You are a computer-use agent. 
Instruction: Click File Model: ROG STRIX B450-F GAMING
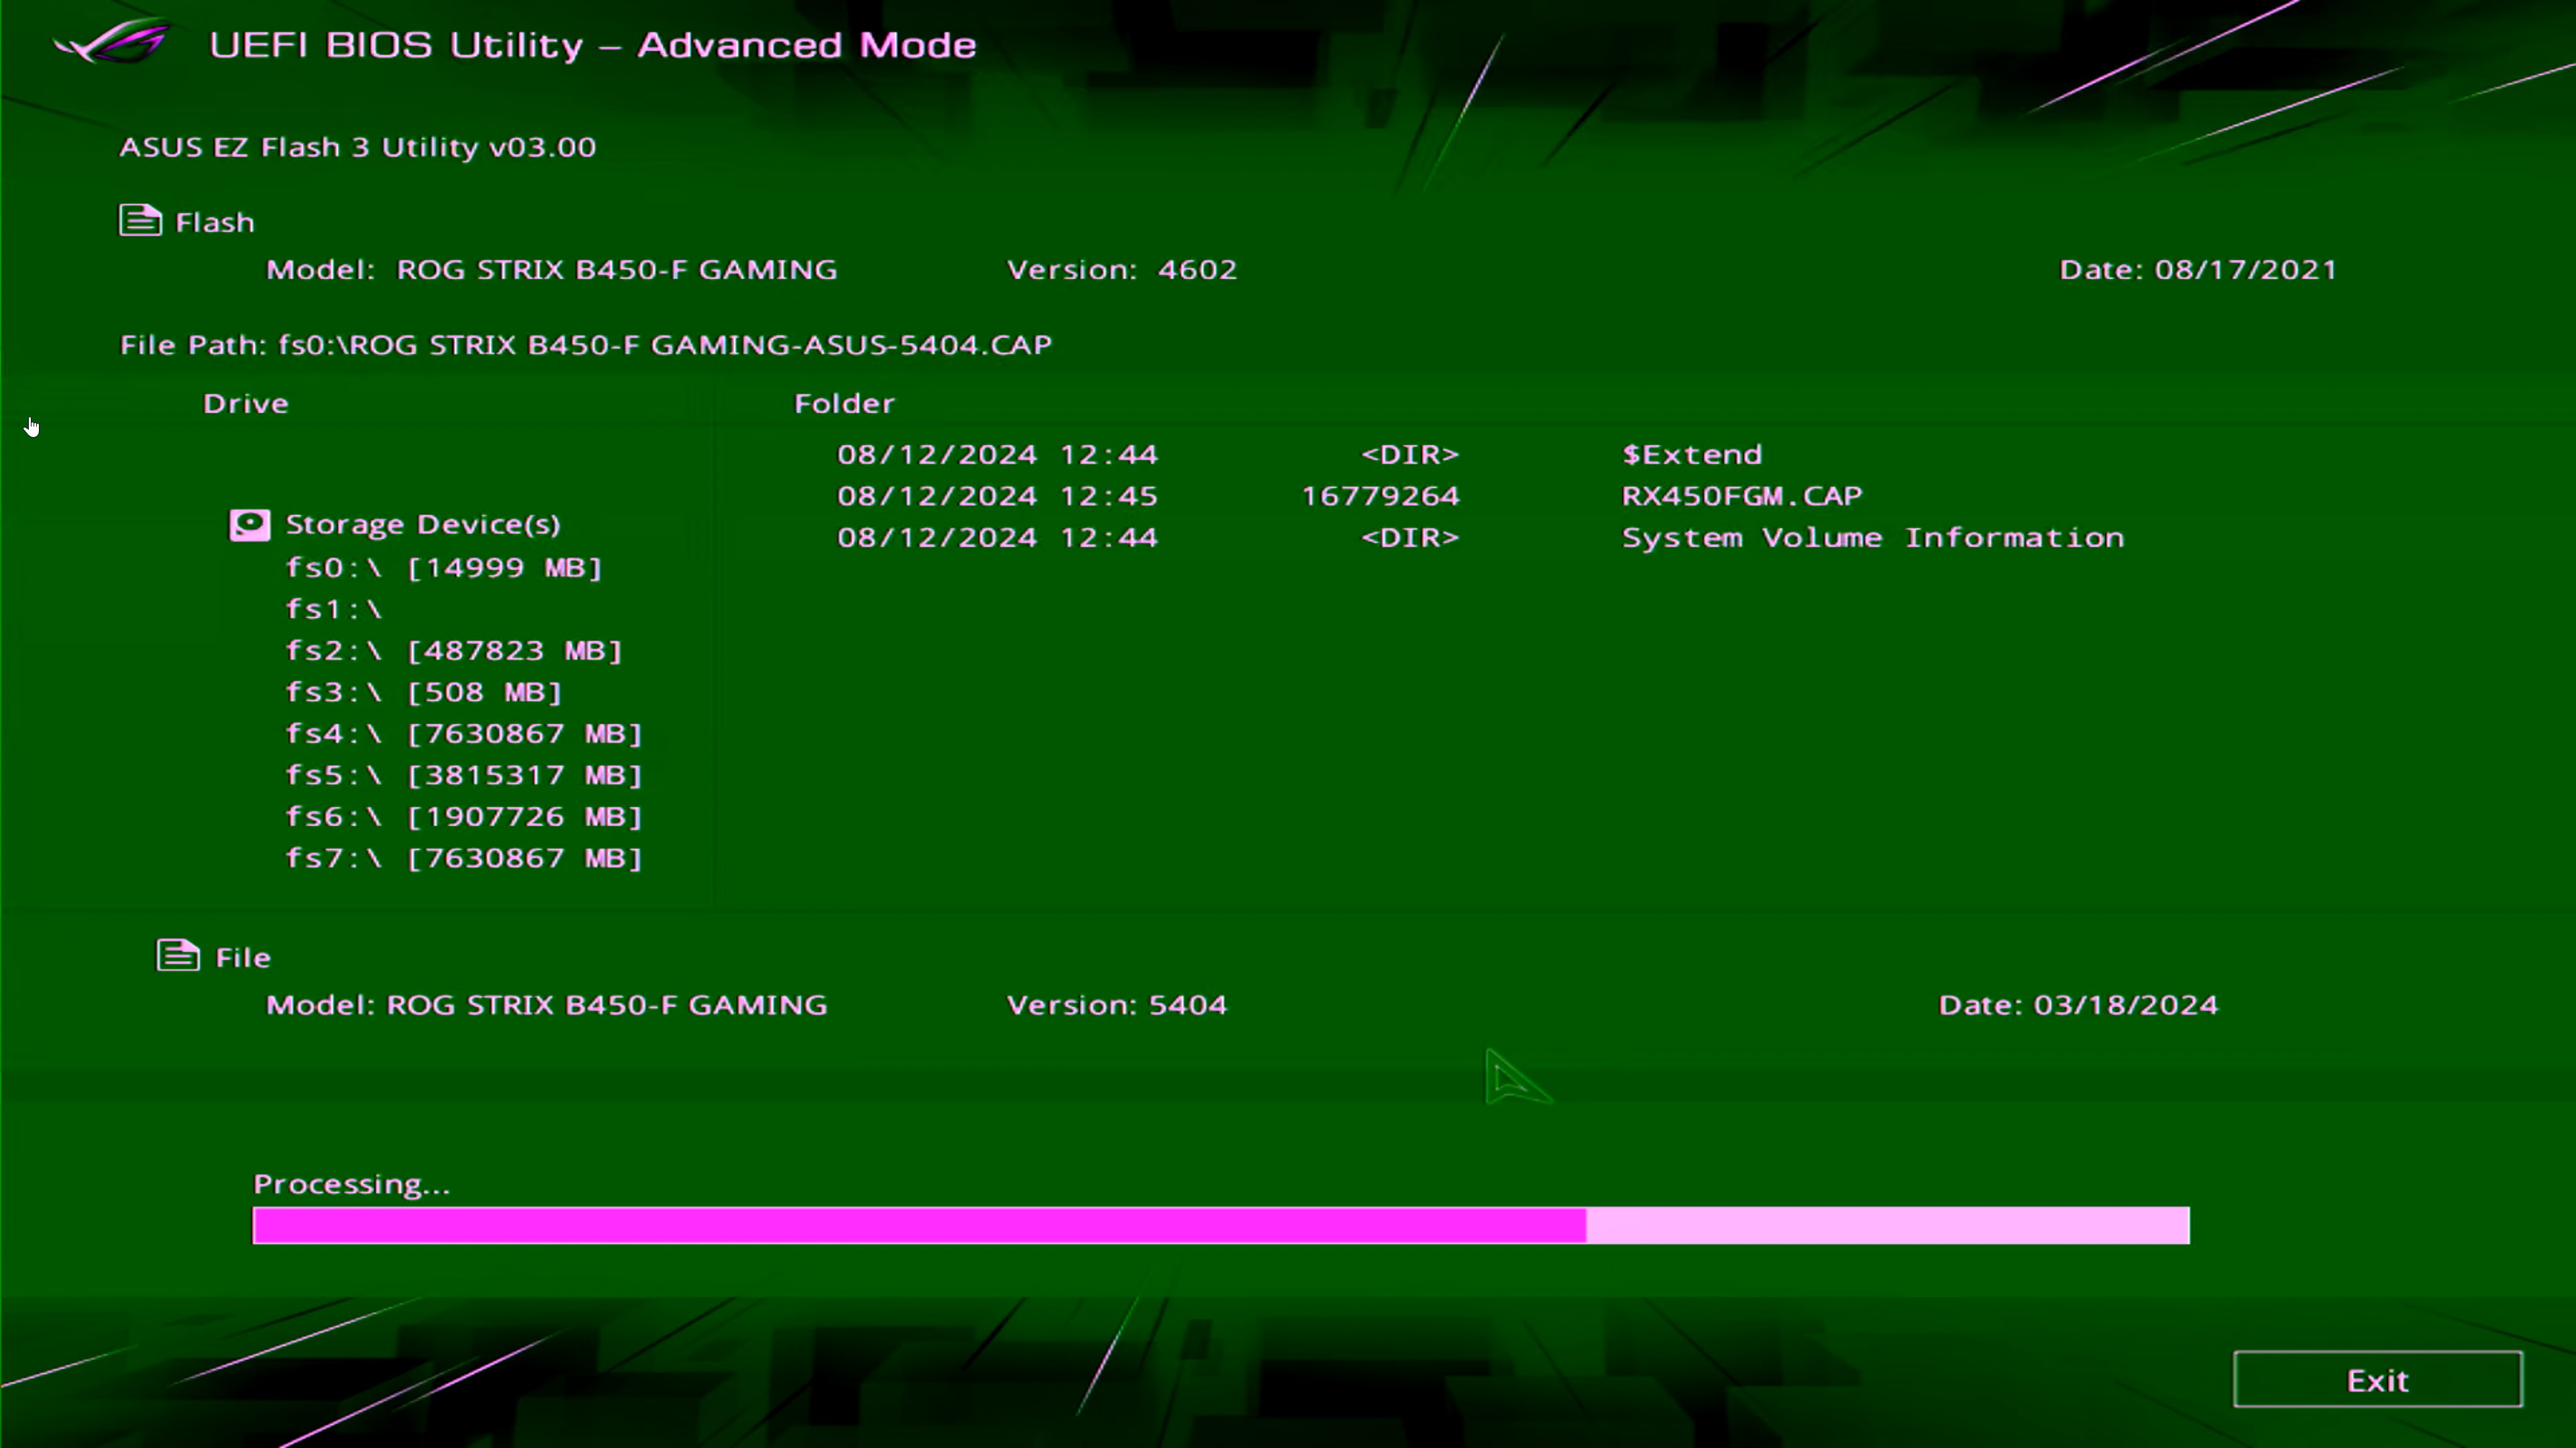pos(546,1004)
